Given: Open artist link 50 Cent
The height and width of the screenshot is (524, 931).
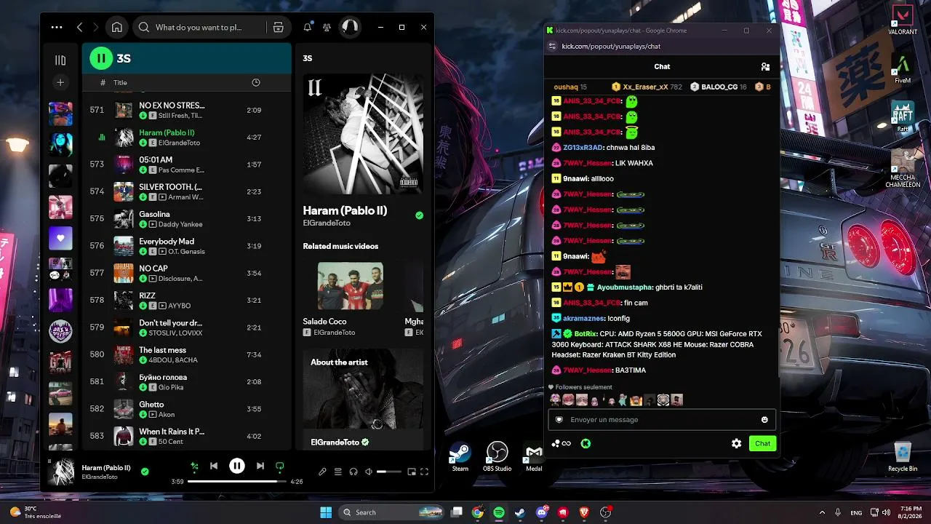Looking at the screenshot, I should [x=169, y=442].
